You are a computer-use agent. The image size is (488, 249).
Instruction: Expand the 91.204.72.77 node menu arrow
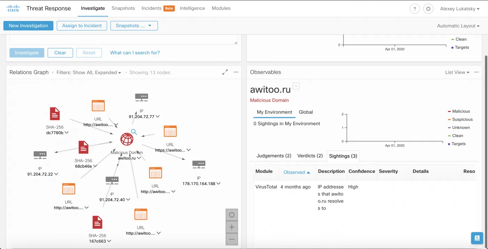(x=158, y=117)
